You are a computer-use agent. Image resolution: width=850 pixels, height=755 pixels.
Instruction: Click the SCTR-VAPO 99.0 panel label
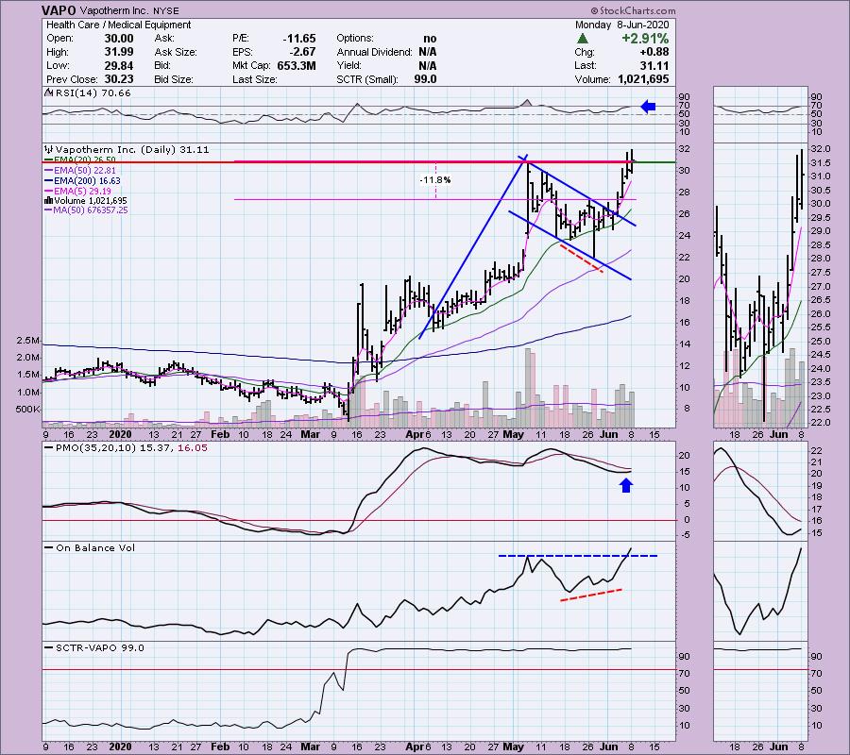tap(100, 647)
